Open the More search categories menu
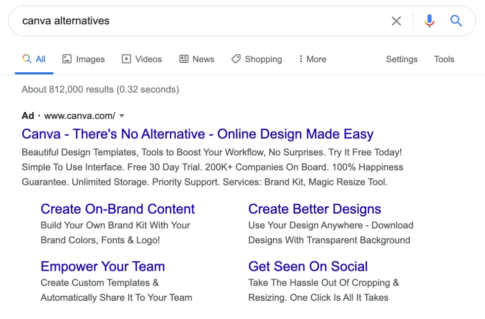 pos(316,59)
